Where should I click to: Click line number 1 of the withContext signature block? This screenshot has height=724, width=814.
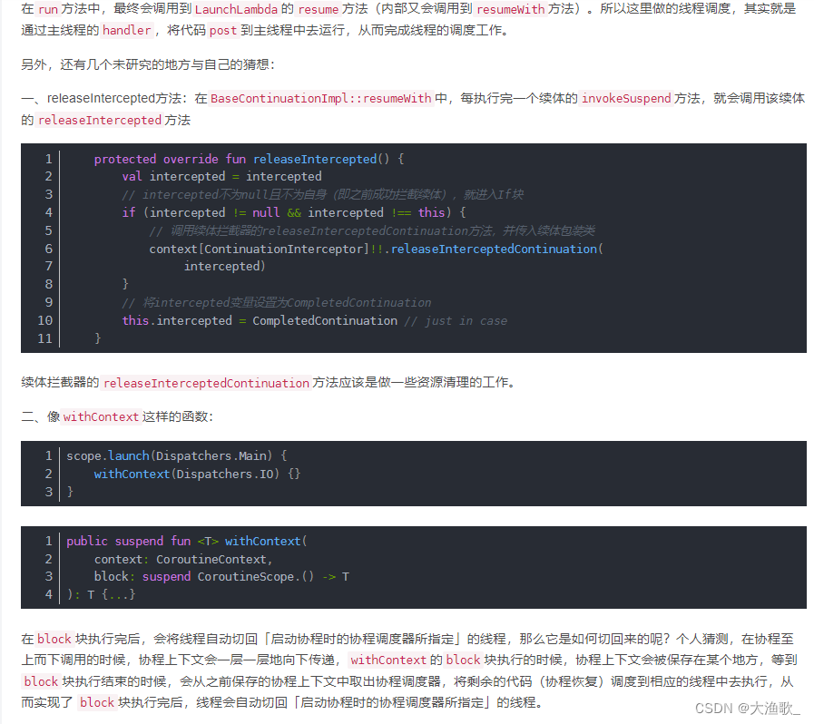(48, 541)
